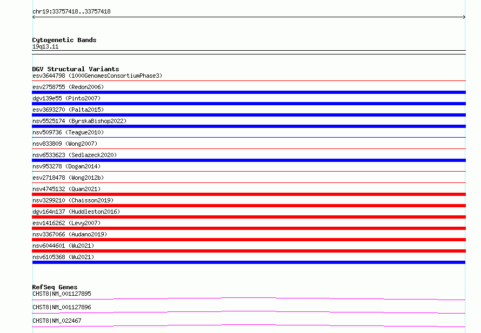Viewport: 481px width, 333px height.
Task: Click the blue bar under nsv6533623 (Sedlazeck2020)
Action: coord(249,160)
